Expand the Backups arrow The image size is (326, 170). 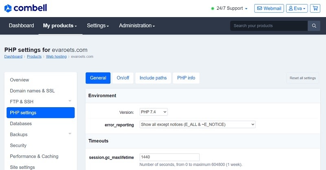70,134
